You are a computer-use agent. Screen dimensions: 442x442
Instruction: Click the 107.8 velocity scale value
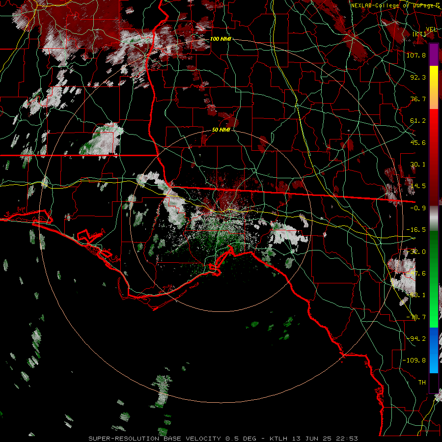(416, 55)
